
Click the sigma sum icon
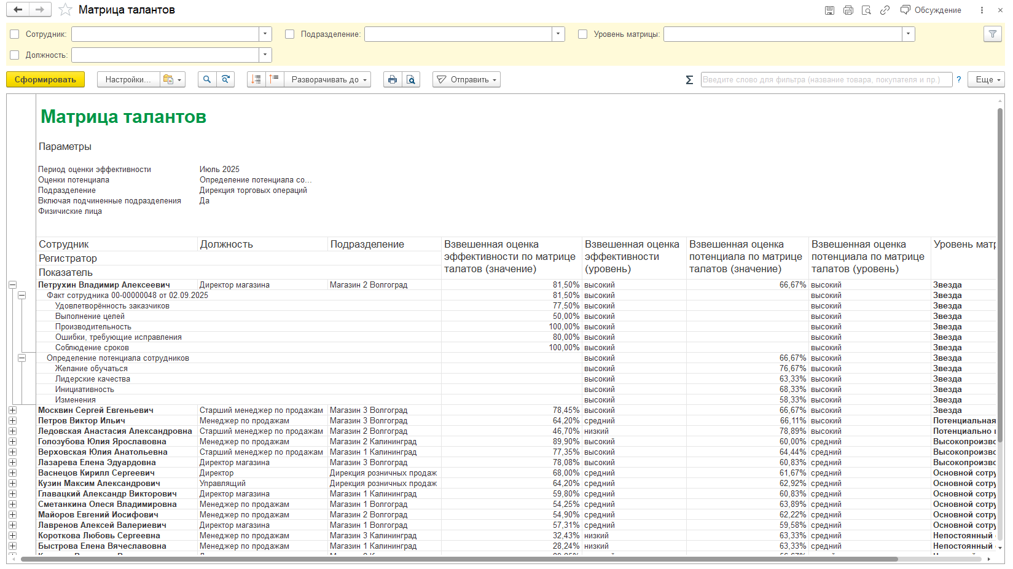[689, 80]
